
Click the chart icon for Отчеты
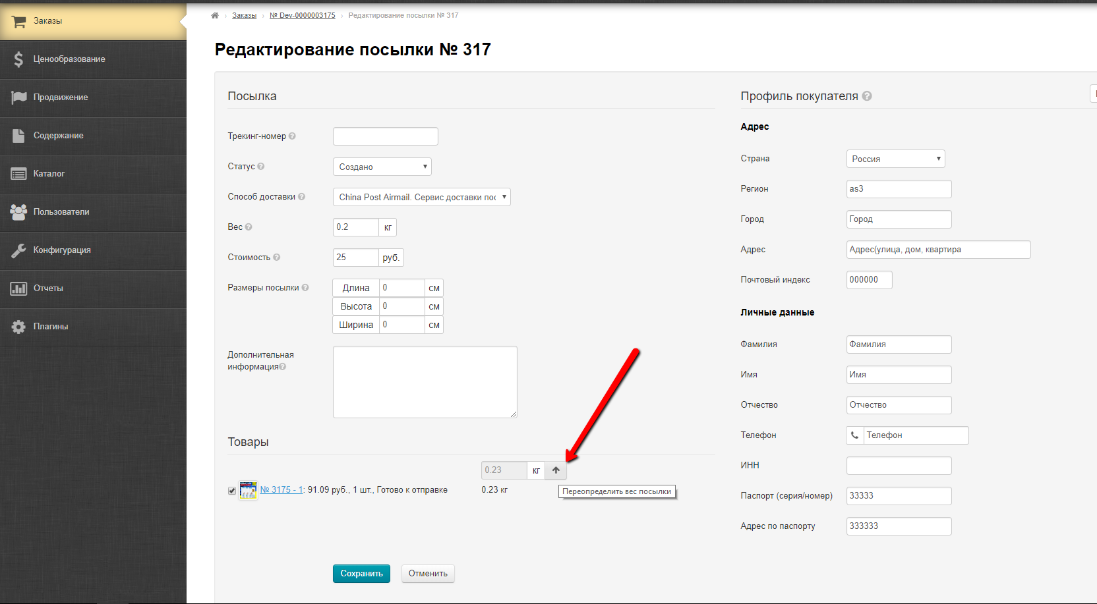(x=18, y=288)
